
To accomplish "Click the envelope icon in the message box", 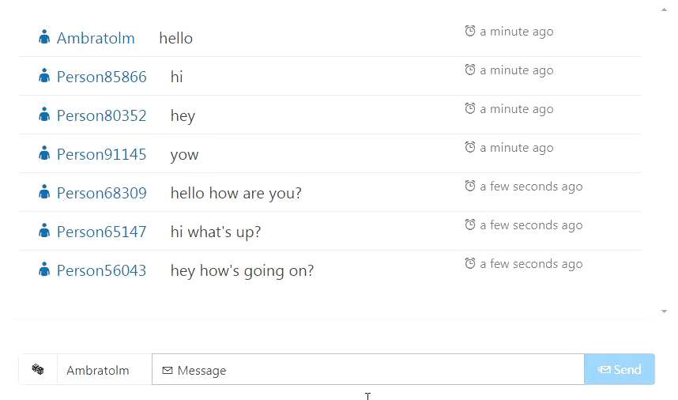I will click(168, 370).
